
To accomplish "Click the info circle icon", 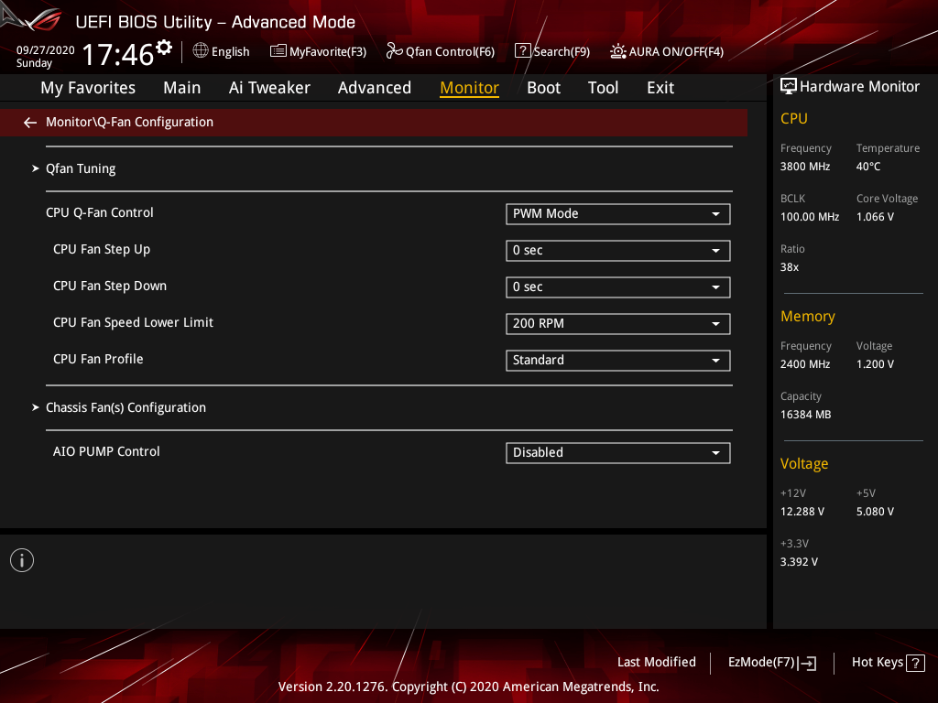I will point(22,560).
